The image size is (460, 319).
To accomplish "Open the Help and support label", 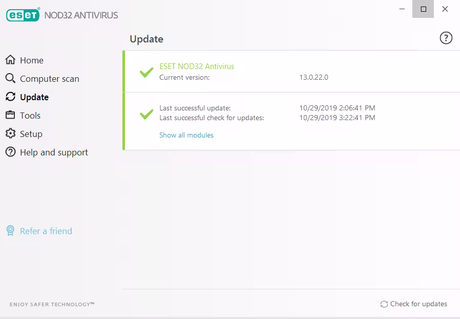I will tap(54, 152).
